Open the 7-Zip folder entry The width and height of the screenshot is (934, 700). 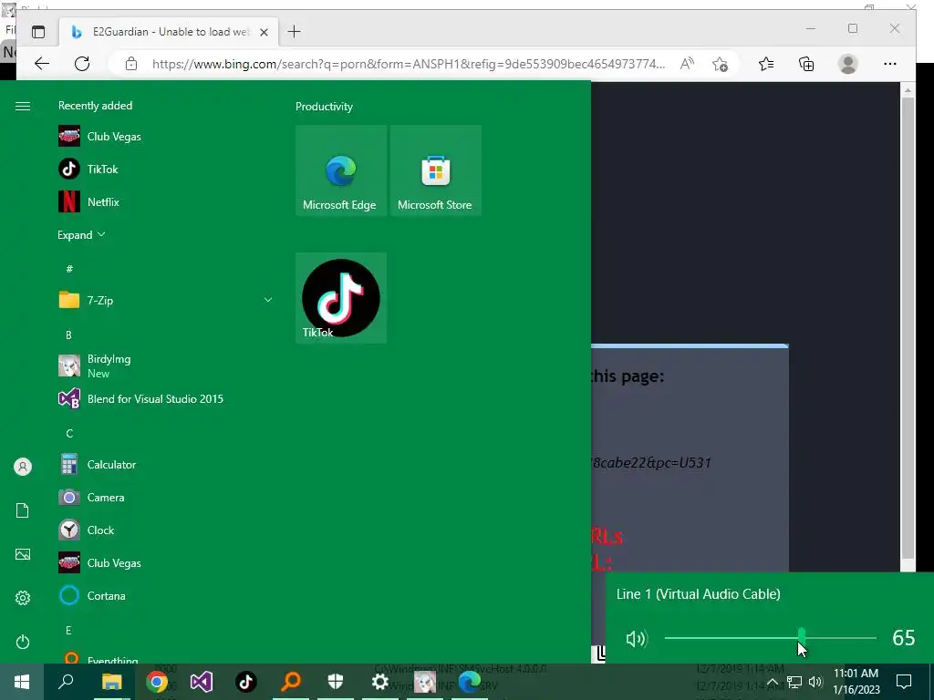[166, 300]
